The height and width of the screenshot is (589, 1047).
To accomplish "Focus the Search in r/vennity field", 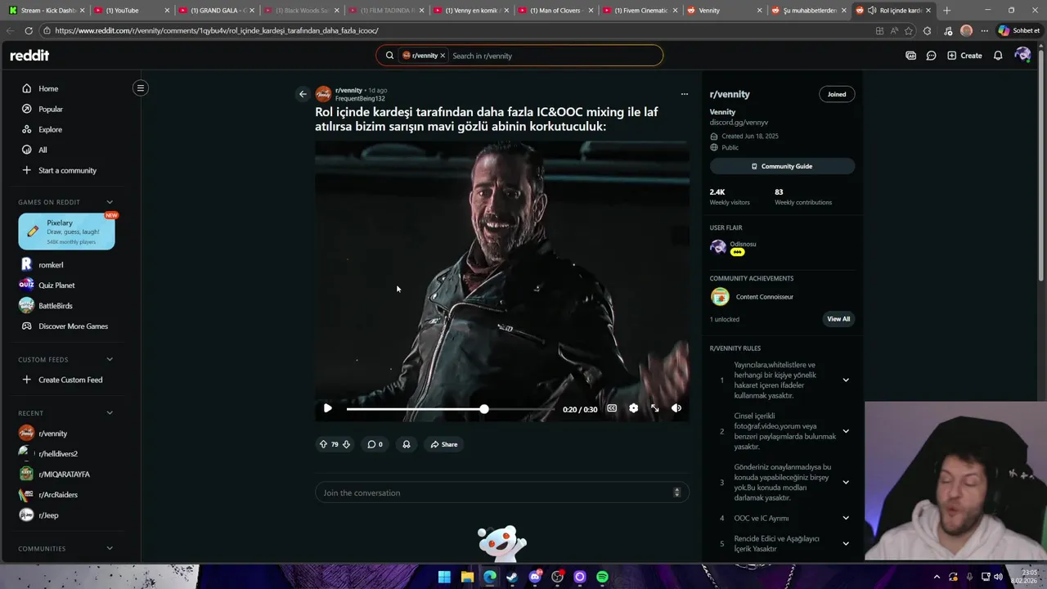I will [553, 56].
